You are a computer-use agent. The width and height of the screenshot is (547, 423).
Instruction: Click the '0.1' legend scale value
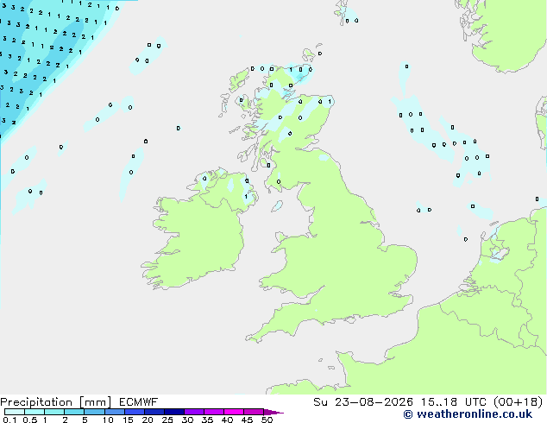(x=9, y=420)
